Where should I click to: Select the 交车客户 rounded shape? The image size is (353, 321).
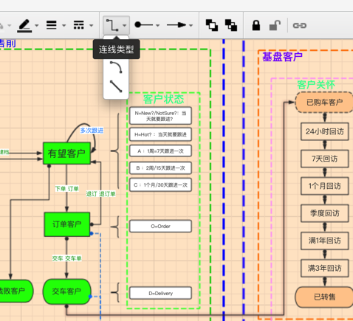67,291
